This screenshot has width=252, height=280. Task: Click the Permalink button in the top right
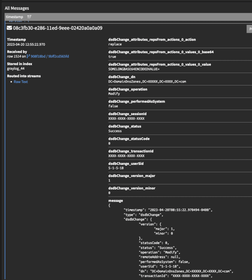[x=249, y=29]
